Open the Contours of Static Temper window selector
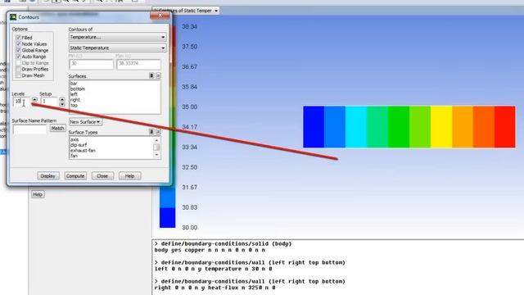The image size is (524, 295). (x=186, y=11)
